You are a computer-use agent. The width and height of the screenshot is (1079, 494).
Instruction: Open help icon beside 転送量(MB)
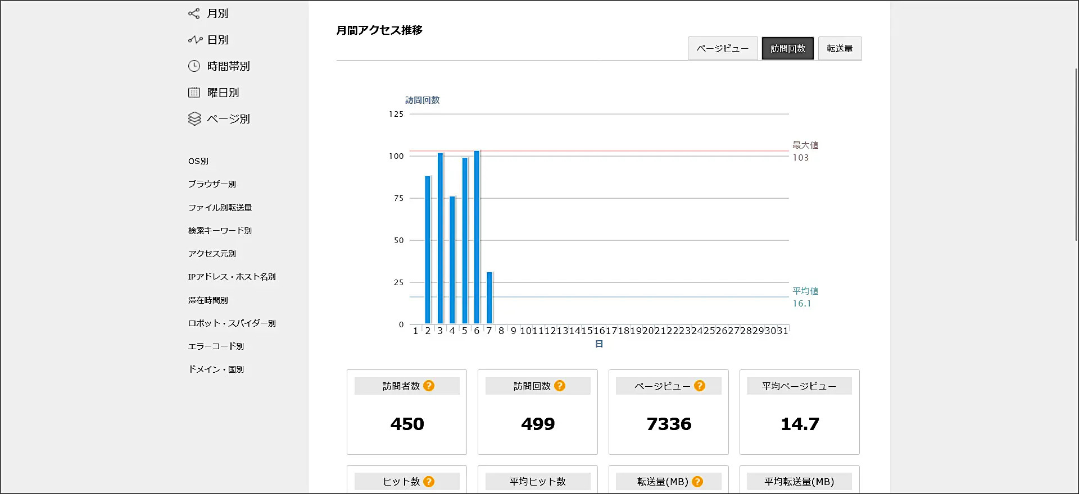point(697,482)
